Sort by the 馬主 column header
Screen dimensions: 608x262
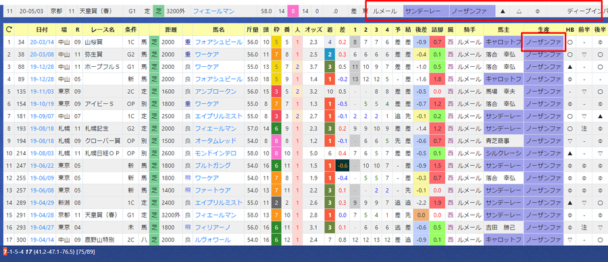(x=503, y=29)
